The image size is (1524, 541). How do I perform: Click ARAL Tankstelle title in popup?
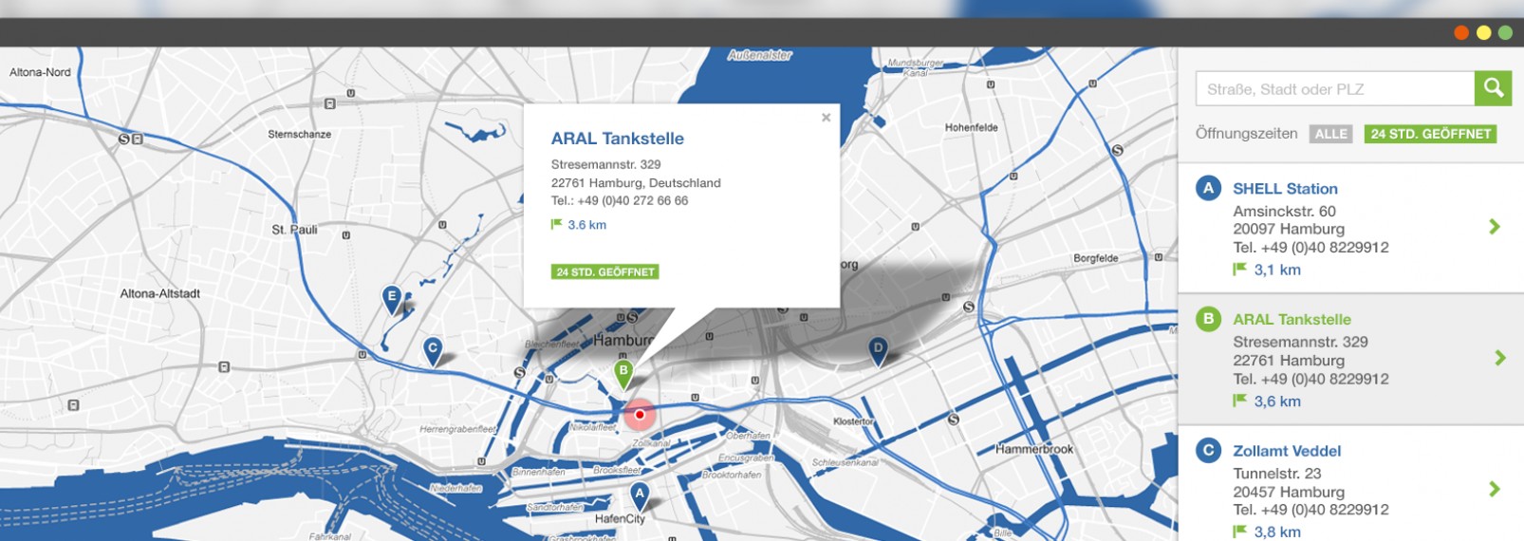click(x=618, y=139)
